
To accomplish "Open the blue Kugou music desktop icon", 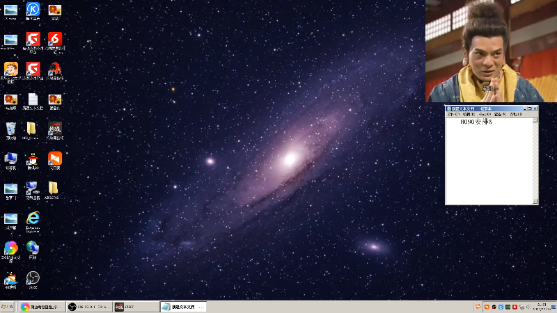I will pos(33,9).
